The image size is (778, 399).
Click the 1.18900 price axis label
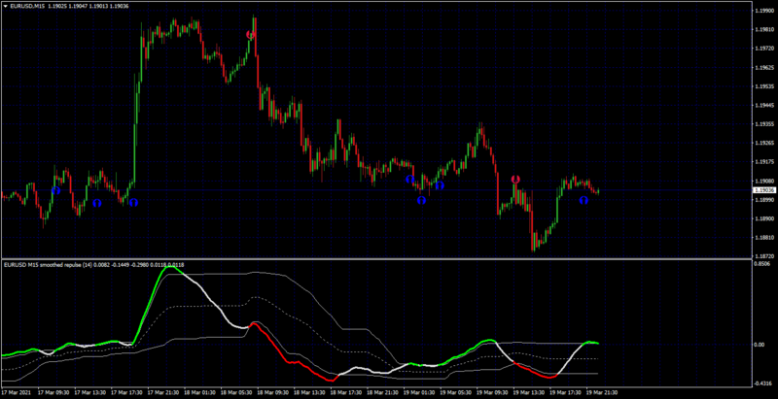(763, 218)
